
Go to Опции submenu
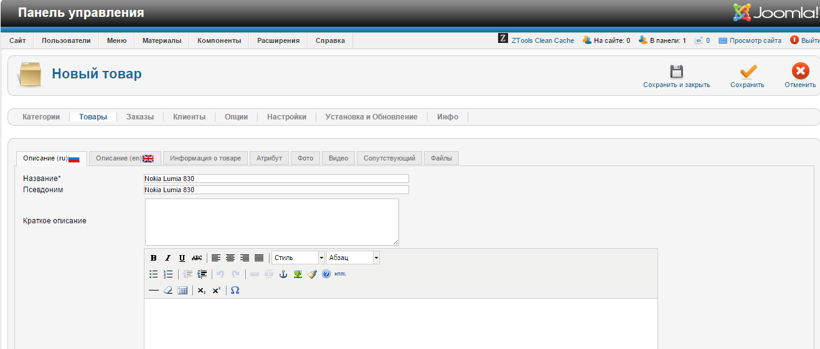point(236,117)
